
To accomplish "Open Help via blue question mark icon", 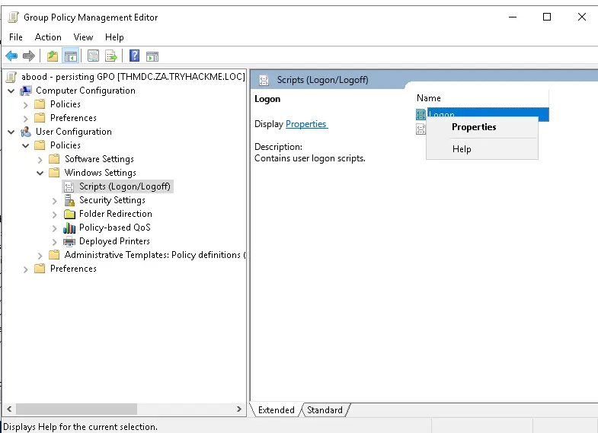I will click(134, 56).
